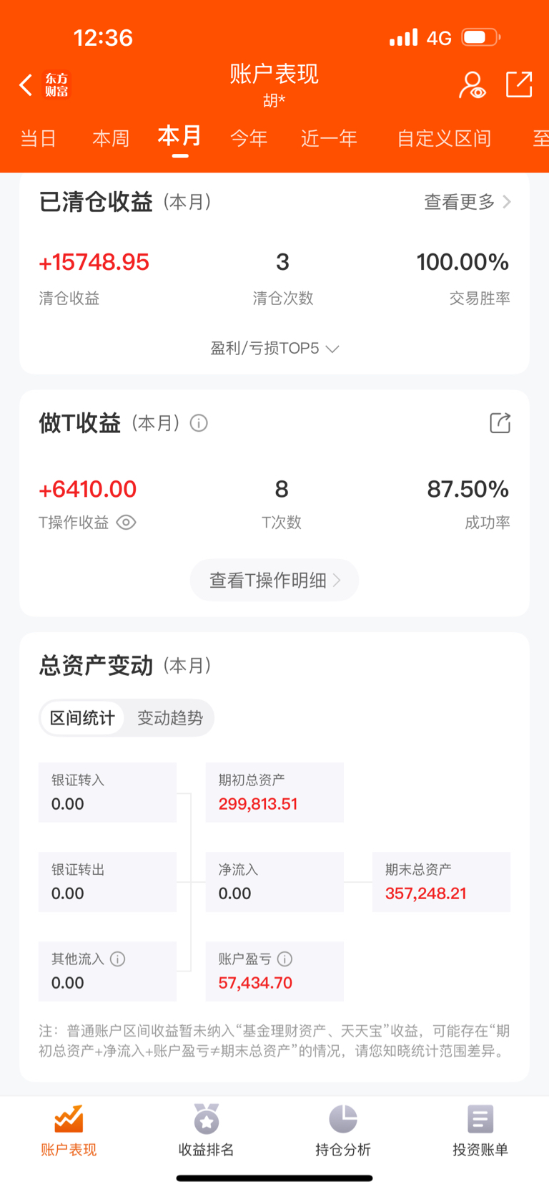Open 查看T操作明细 details

[x=274, y=580]
